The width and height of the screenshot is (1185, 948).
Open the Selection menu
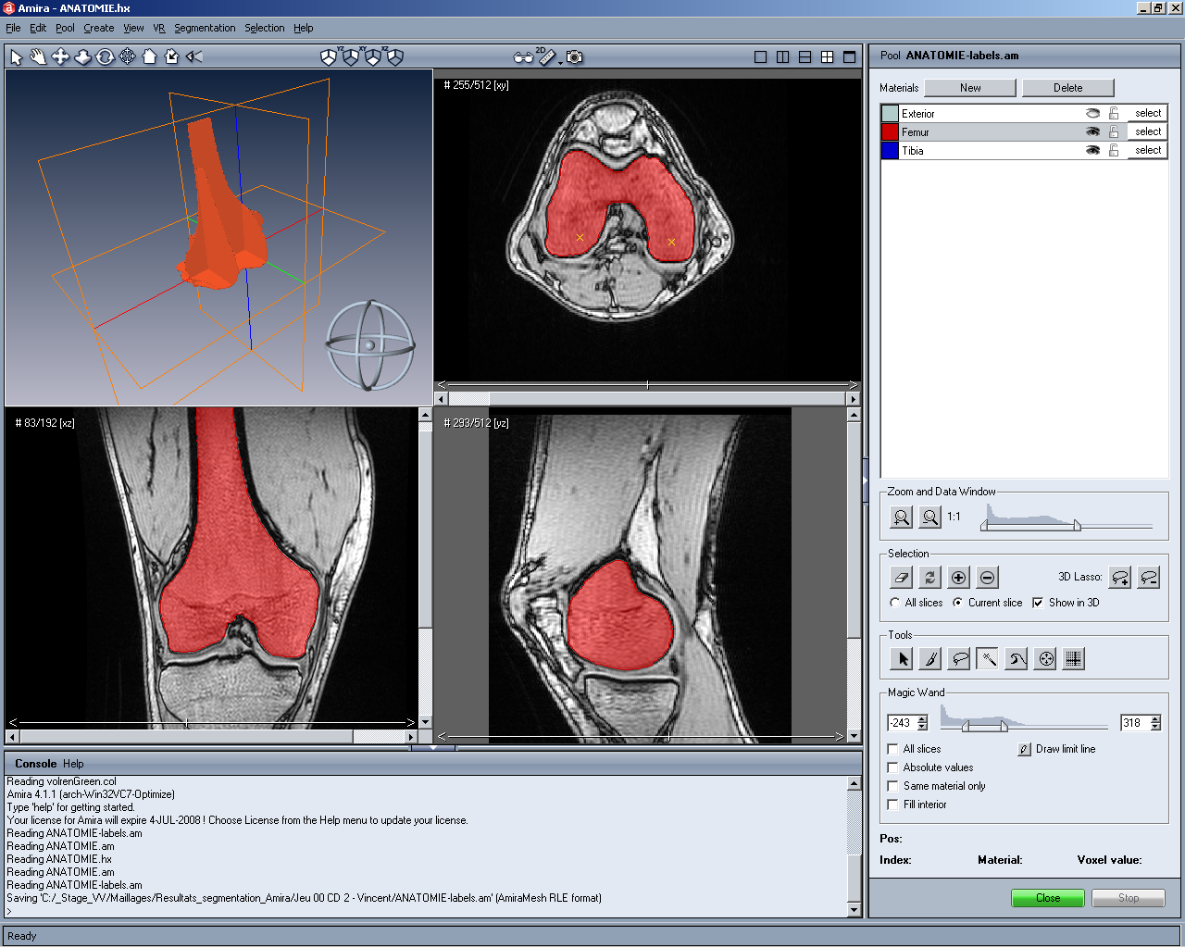click(265, 28)
